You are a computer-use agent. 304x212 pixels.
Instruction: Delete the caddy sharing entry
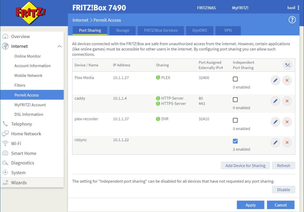pos(287,101)
